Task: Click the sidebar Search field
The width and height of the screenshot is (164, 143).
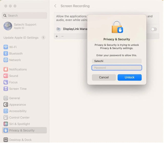Action: coord(25,16)
